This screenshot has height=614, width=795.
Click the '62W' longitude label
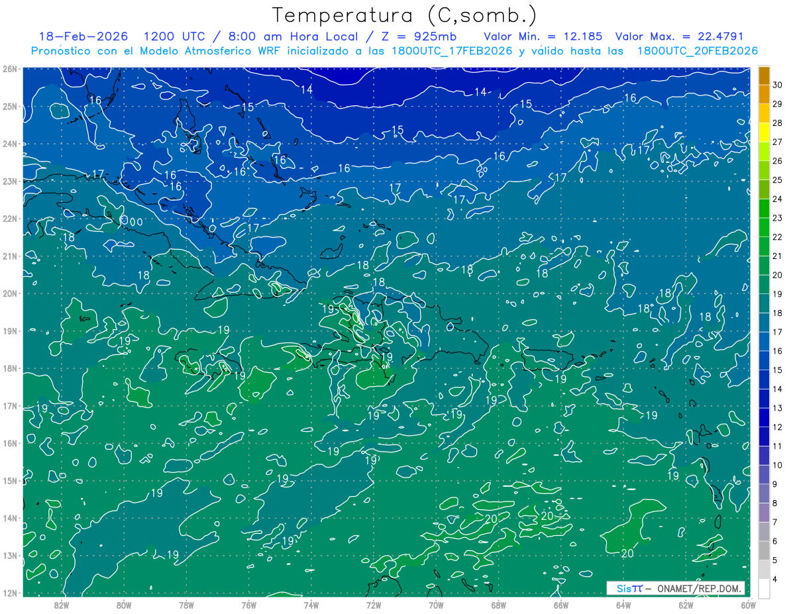pos(686,605)
